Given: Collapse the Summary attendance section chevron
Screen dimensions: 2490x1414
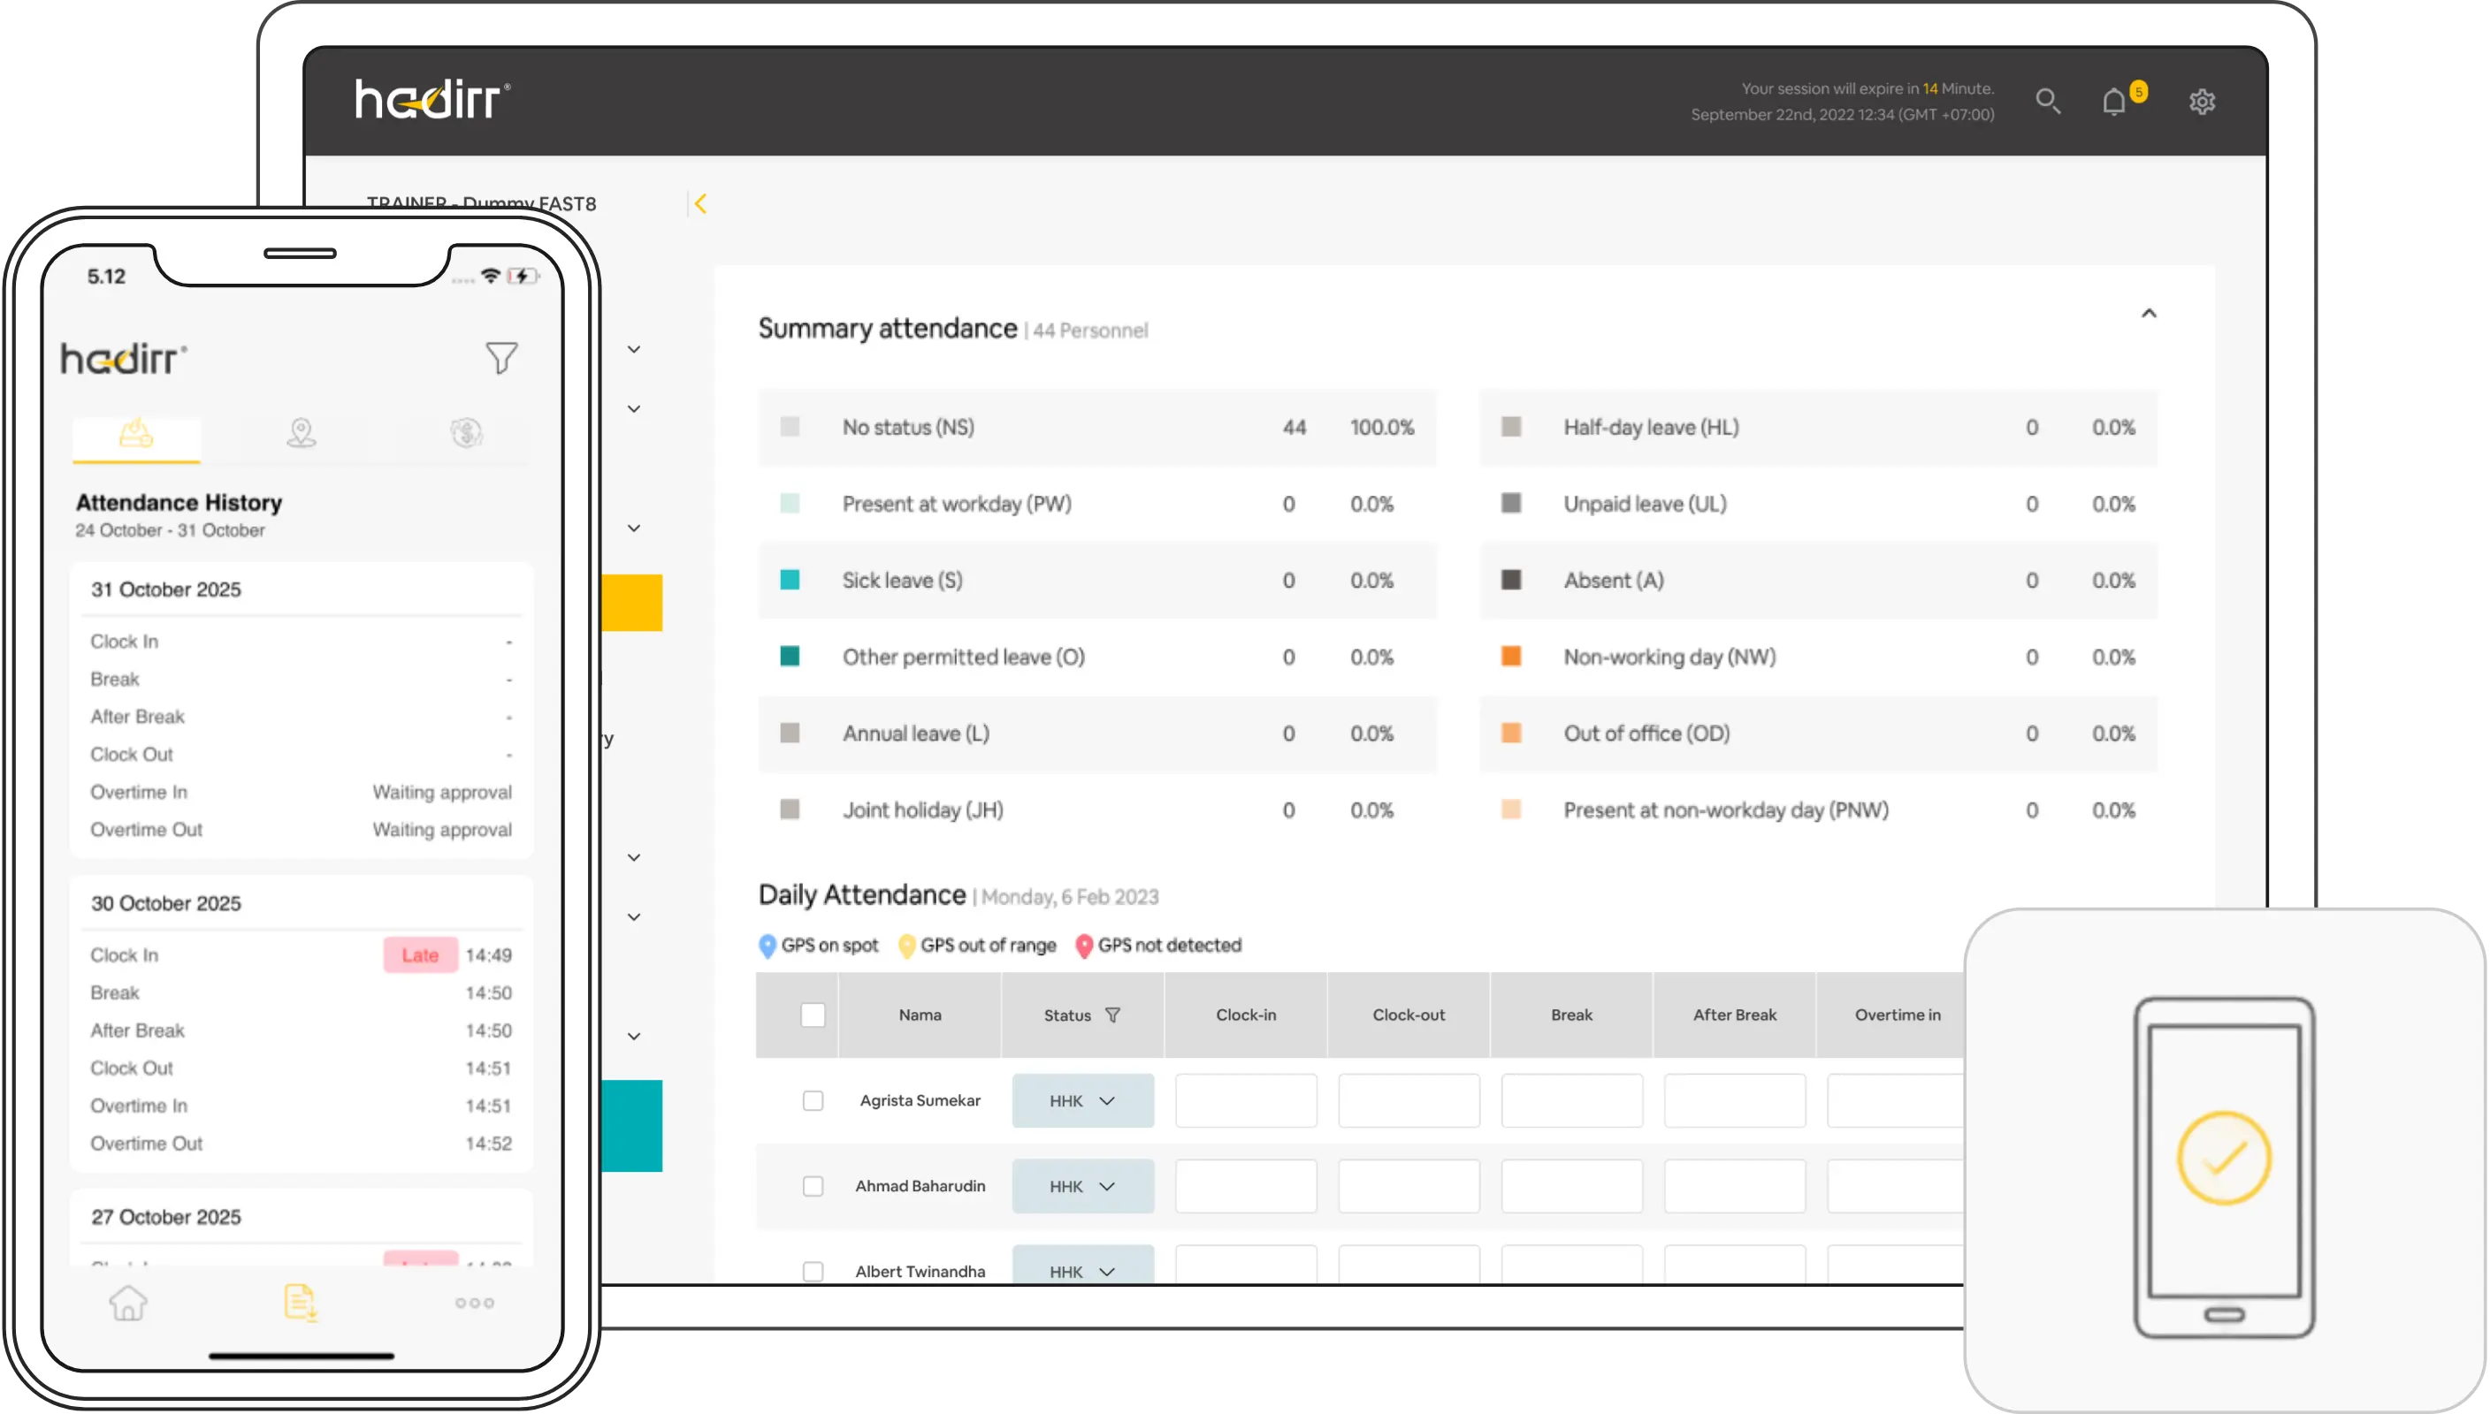Looking at the screenshot, I should (x=2148, y=313).
